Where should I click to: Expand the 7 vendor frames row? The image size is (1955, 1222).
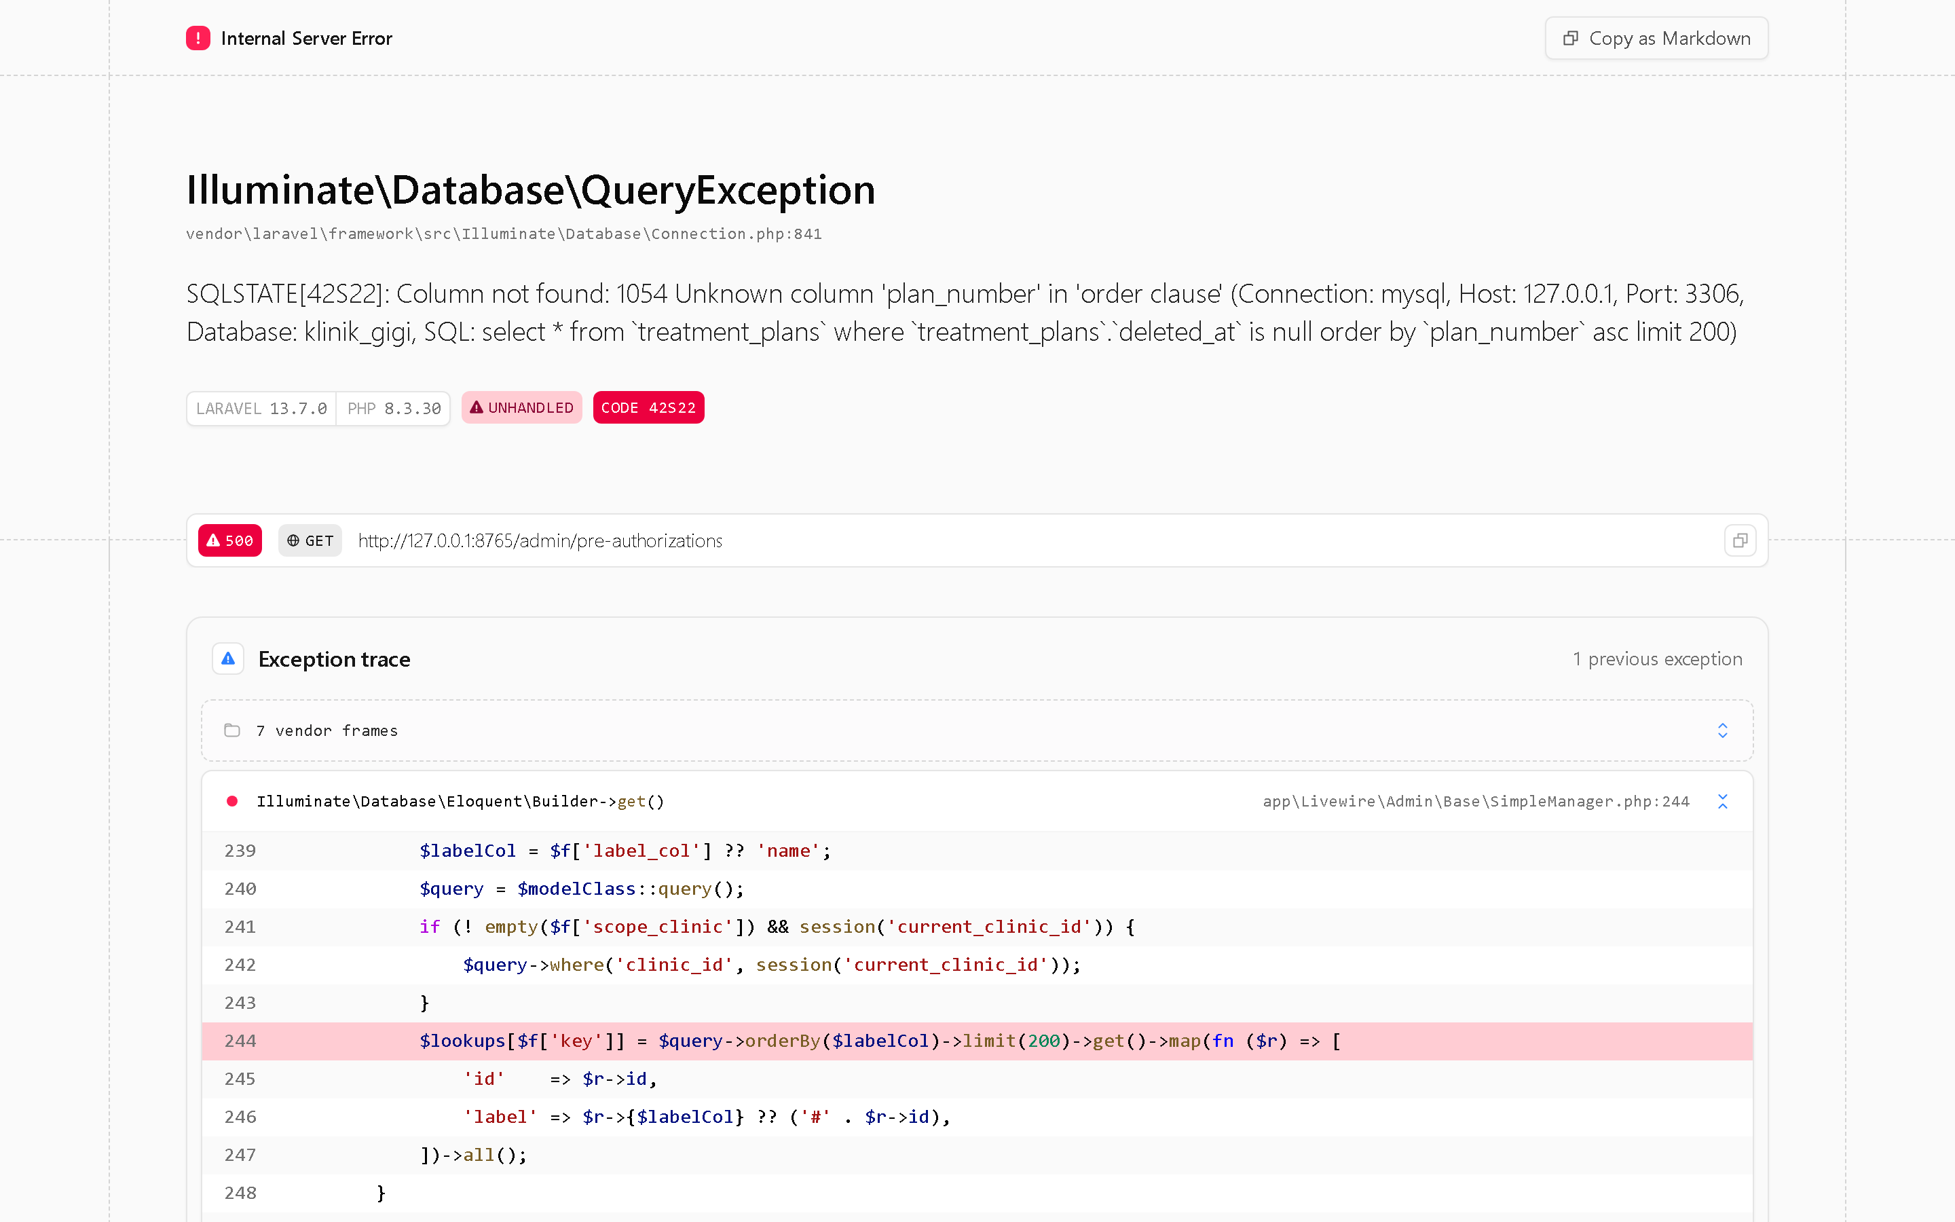point(977,730)
